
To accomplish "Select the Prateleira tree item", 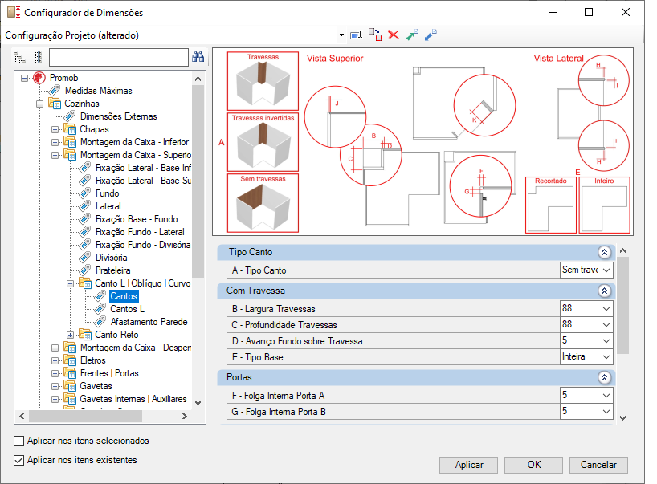I will [x=113, y=270].
